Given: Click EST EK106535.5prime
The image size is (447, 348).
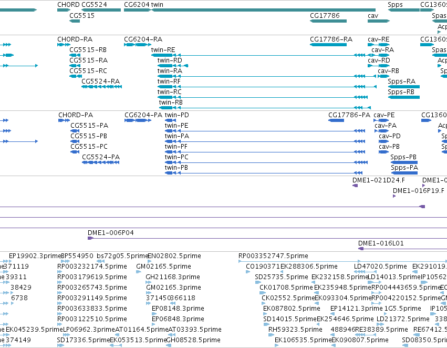Looking at the screenshot, I should (x=303, y=340).
